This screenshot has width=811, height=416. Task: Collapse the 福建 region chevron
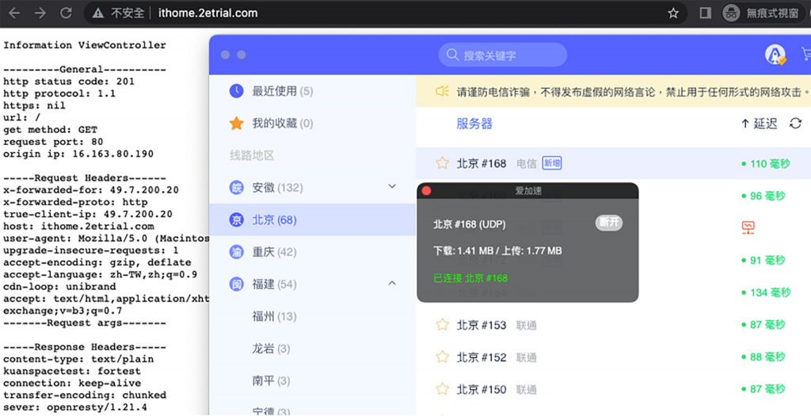coord(392,284)
